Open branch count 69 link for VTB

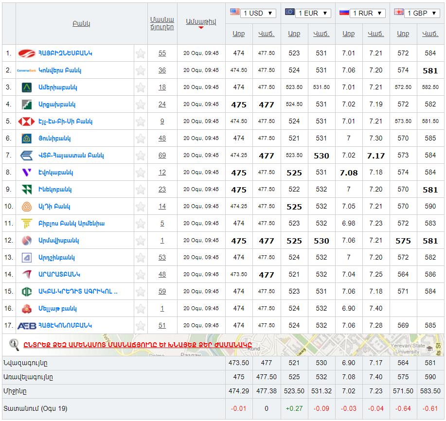162,156
